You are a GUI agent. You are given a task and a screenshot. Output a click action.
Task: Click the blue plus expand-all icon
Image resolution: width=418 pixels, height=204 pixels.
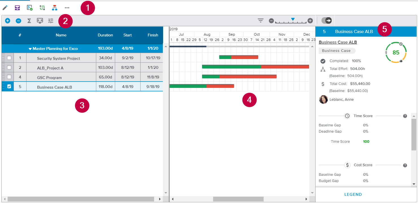[x=8, y=21]
